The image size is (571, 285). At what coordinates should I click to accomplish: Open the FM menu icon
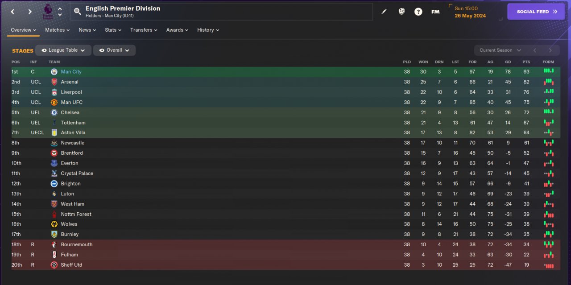coord(435,12)
